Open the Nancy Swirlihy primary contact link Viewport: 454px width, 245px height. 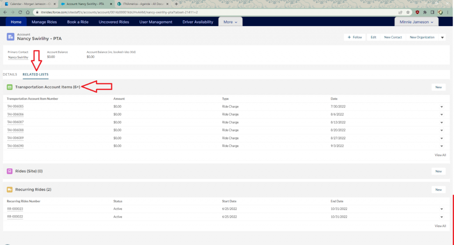coord(18,57)
